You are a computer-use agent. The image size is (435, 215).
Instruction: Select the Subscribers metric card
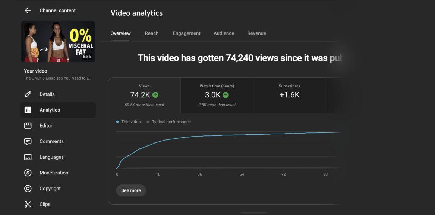click(x=290, y=96)
